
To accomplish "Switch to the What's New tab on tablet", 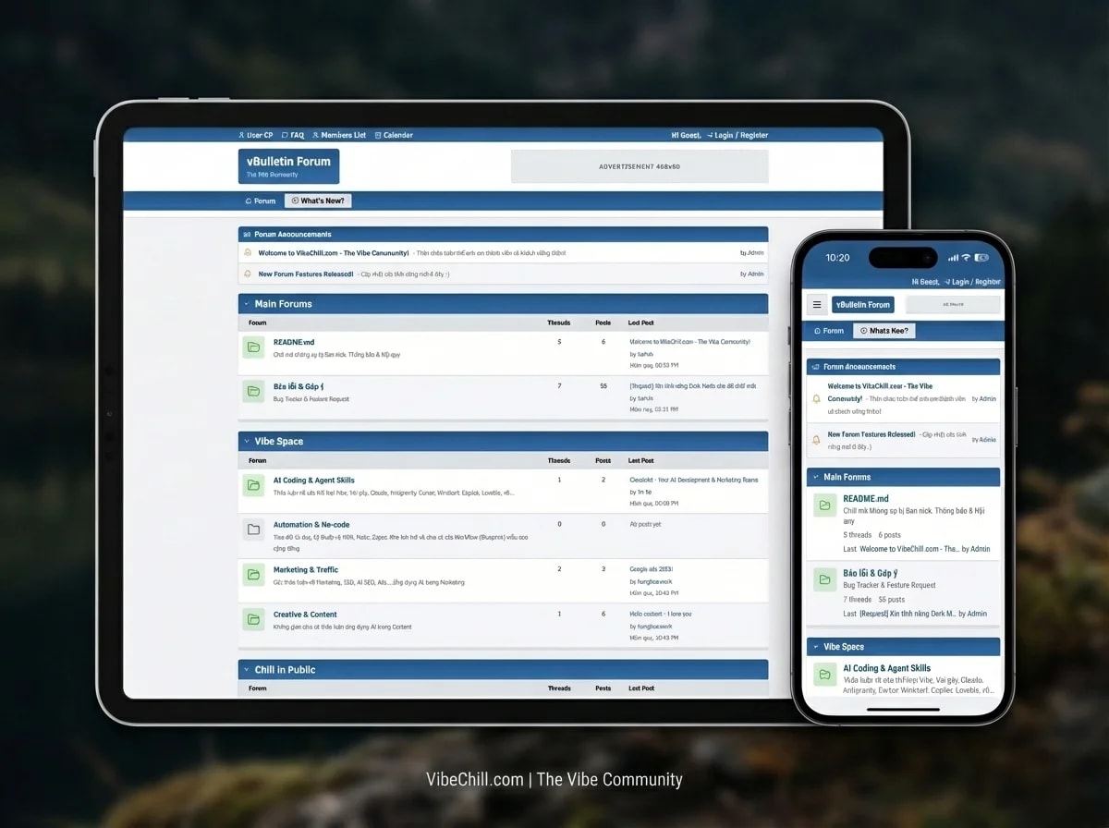I will pyautogui.click(x=318, y=201).
